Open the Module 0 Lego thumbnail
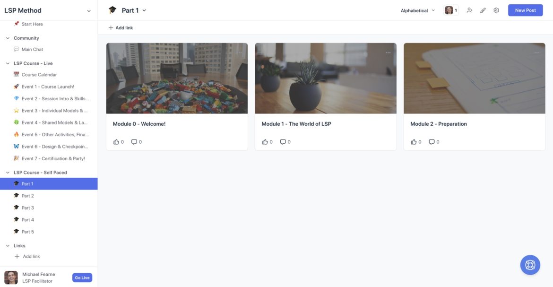 coord(177,78)
